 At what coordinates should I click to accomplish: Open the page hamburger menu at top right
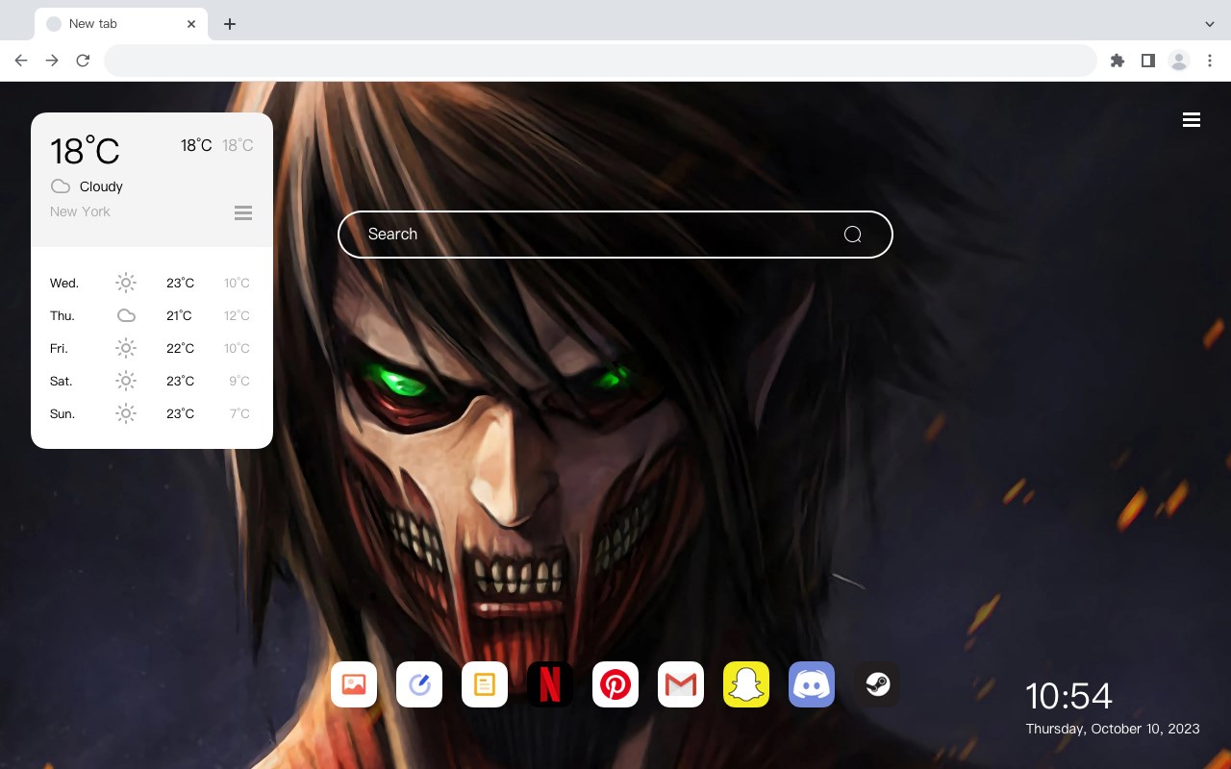pos(1192,120)
